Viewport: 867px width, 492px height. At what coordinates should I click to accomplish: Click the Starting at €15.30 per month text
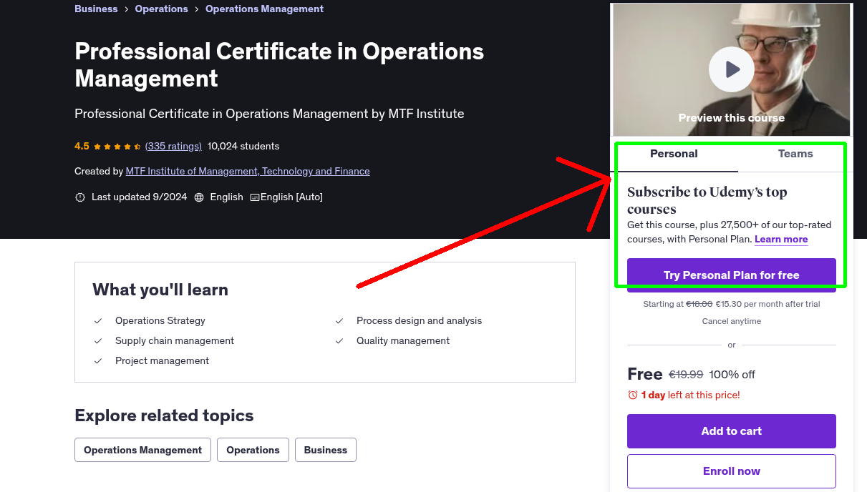click(x=732, y=304)
